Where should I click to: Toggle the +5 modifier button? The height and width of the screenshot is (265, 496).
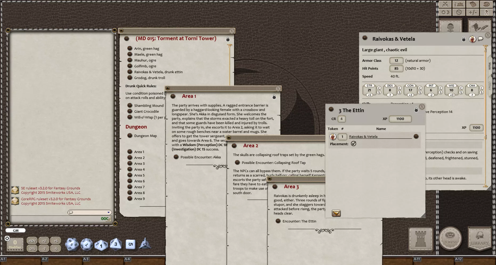point(56,241)
